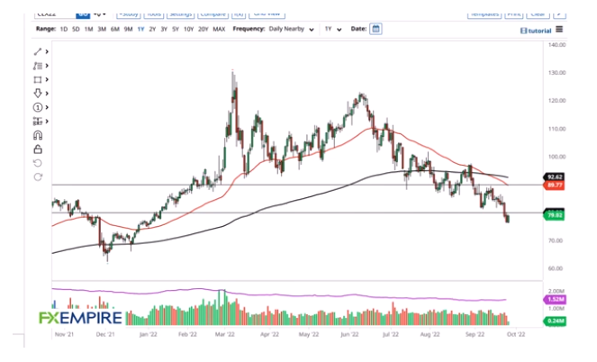Expand the Fibonacci tools submenu chevron

(47, 66)
